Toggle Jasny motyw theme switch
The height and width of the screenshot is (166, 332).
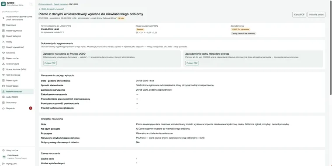point(17,150)
